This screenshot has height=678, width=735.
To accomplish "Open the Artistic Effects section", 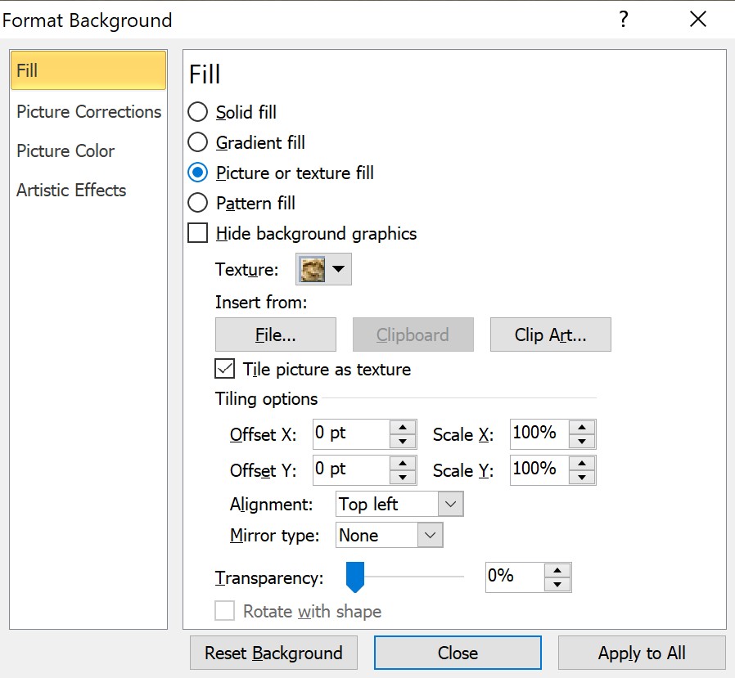I will tap(71, 191).
